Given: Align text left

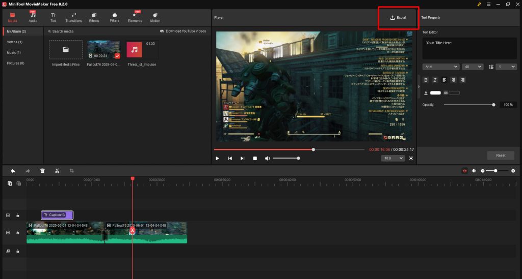Looking at the screenshot, I should coord(444,80).
